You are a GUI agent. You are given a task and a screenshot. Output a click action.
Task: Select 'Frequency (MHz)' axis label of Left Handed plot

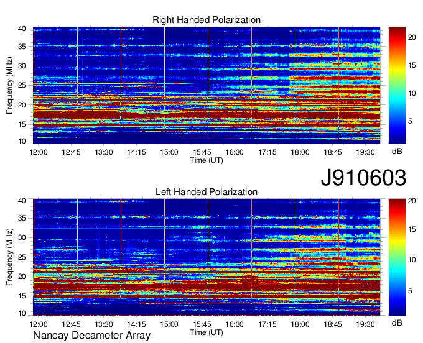click(x=9, y=257)
